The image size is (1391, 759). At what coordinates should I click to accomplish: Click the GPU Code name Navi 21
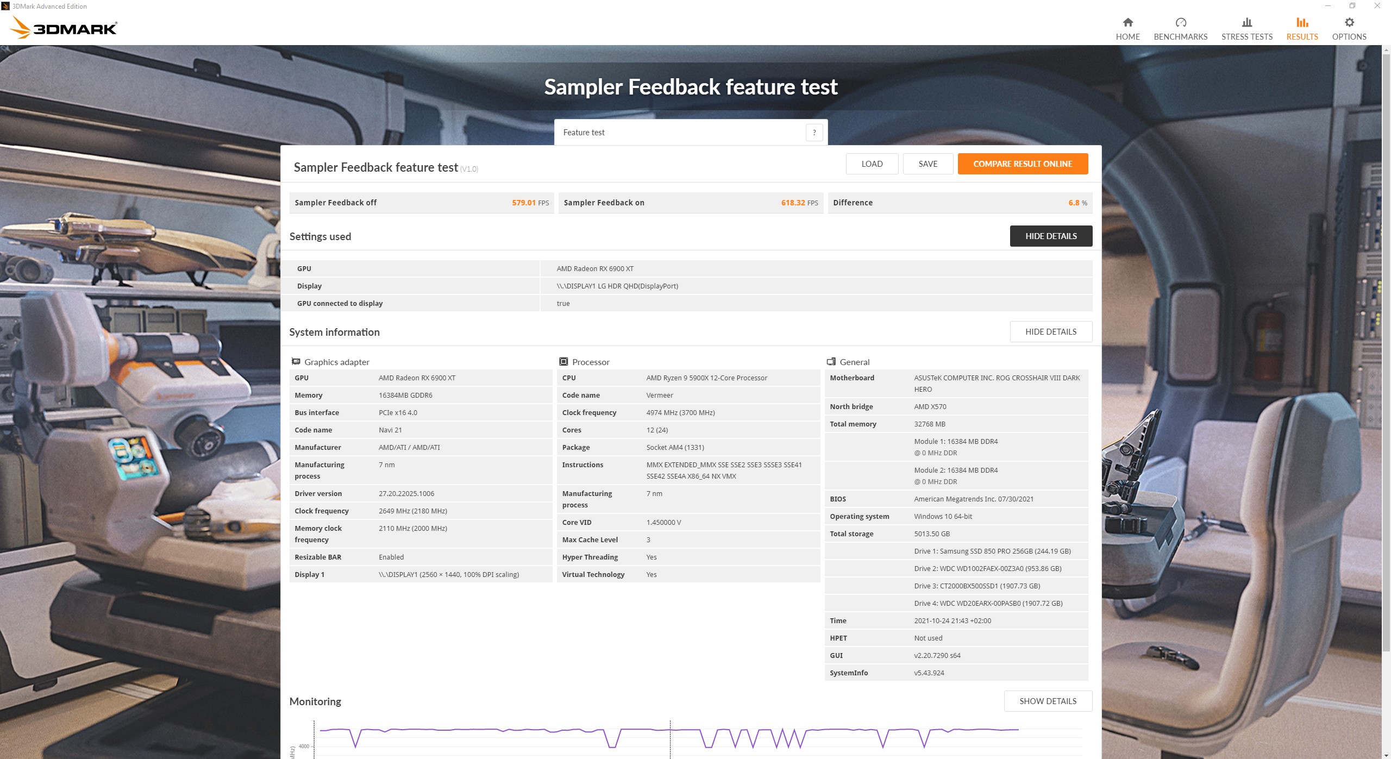[x=390, y=430]
